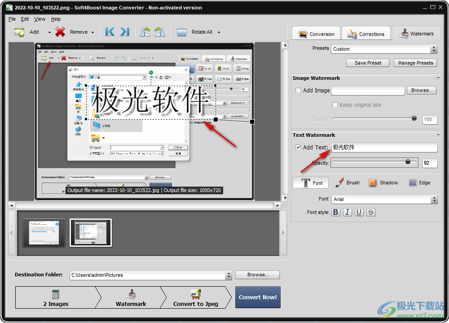Collapse the Image Watermark section
This screenshot has width=449, height=323.
438,78
